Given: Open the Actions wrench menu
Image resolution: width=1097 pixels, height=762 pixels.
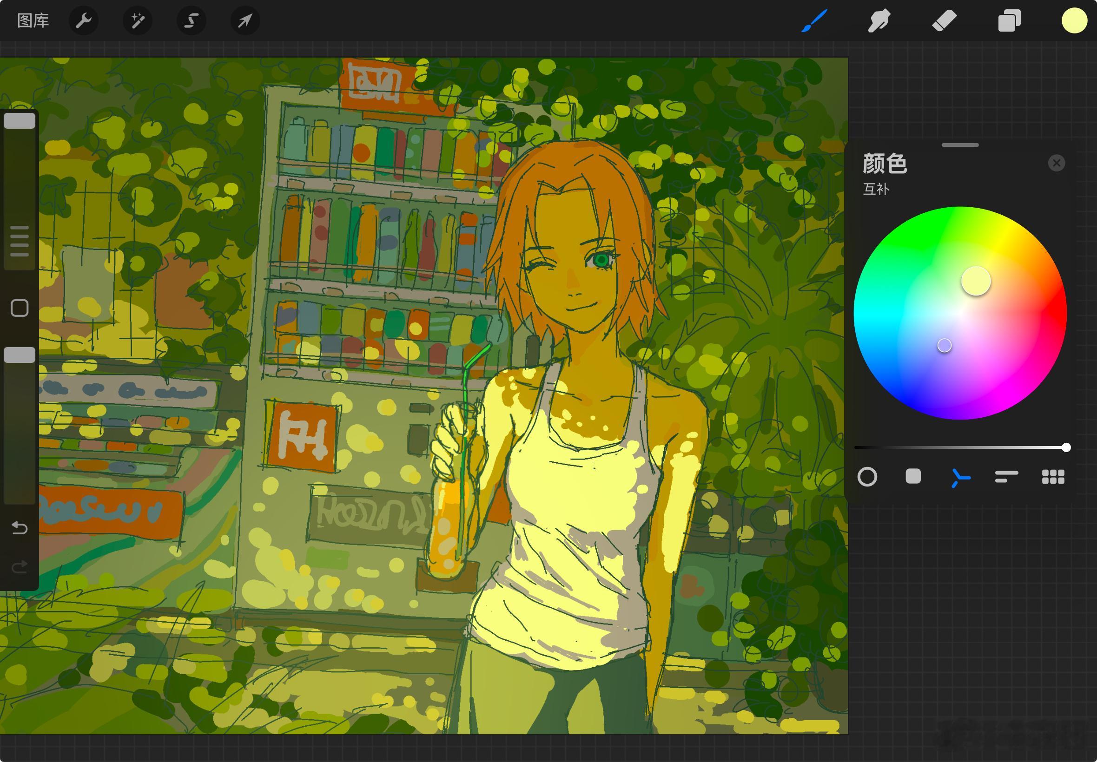Looking at the screenshot, I should pos(84,20).
